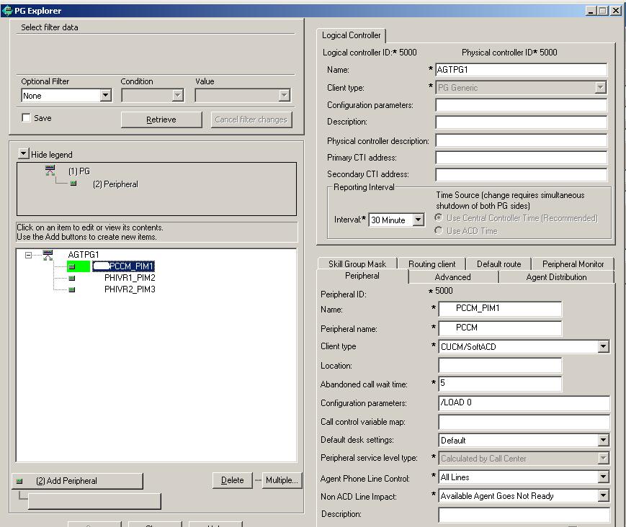Click Cancel filter changes button
The image size is (626, 527).
251,120
